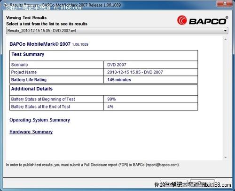Click the Scenario DVD 2007 value
This screenshot has width=235, height=191.
click(x=117, y=65)
